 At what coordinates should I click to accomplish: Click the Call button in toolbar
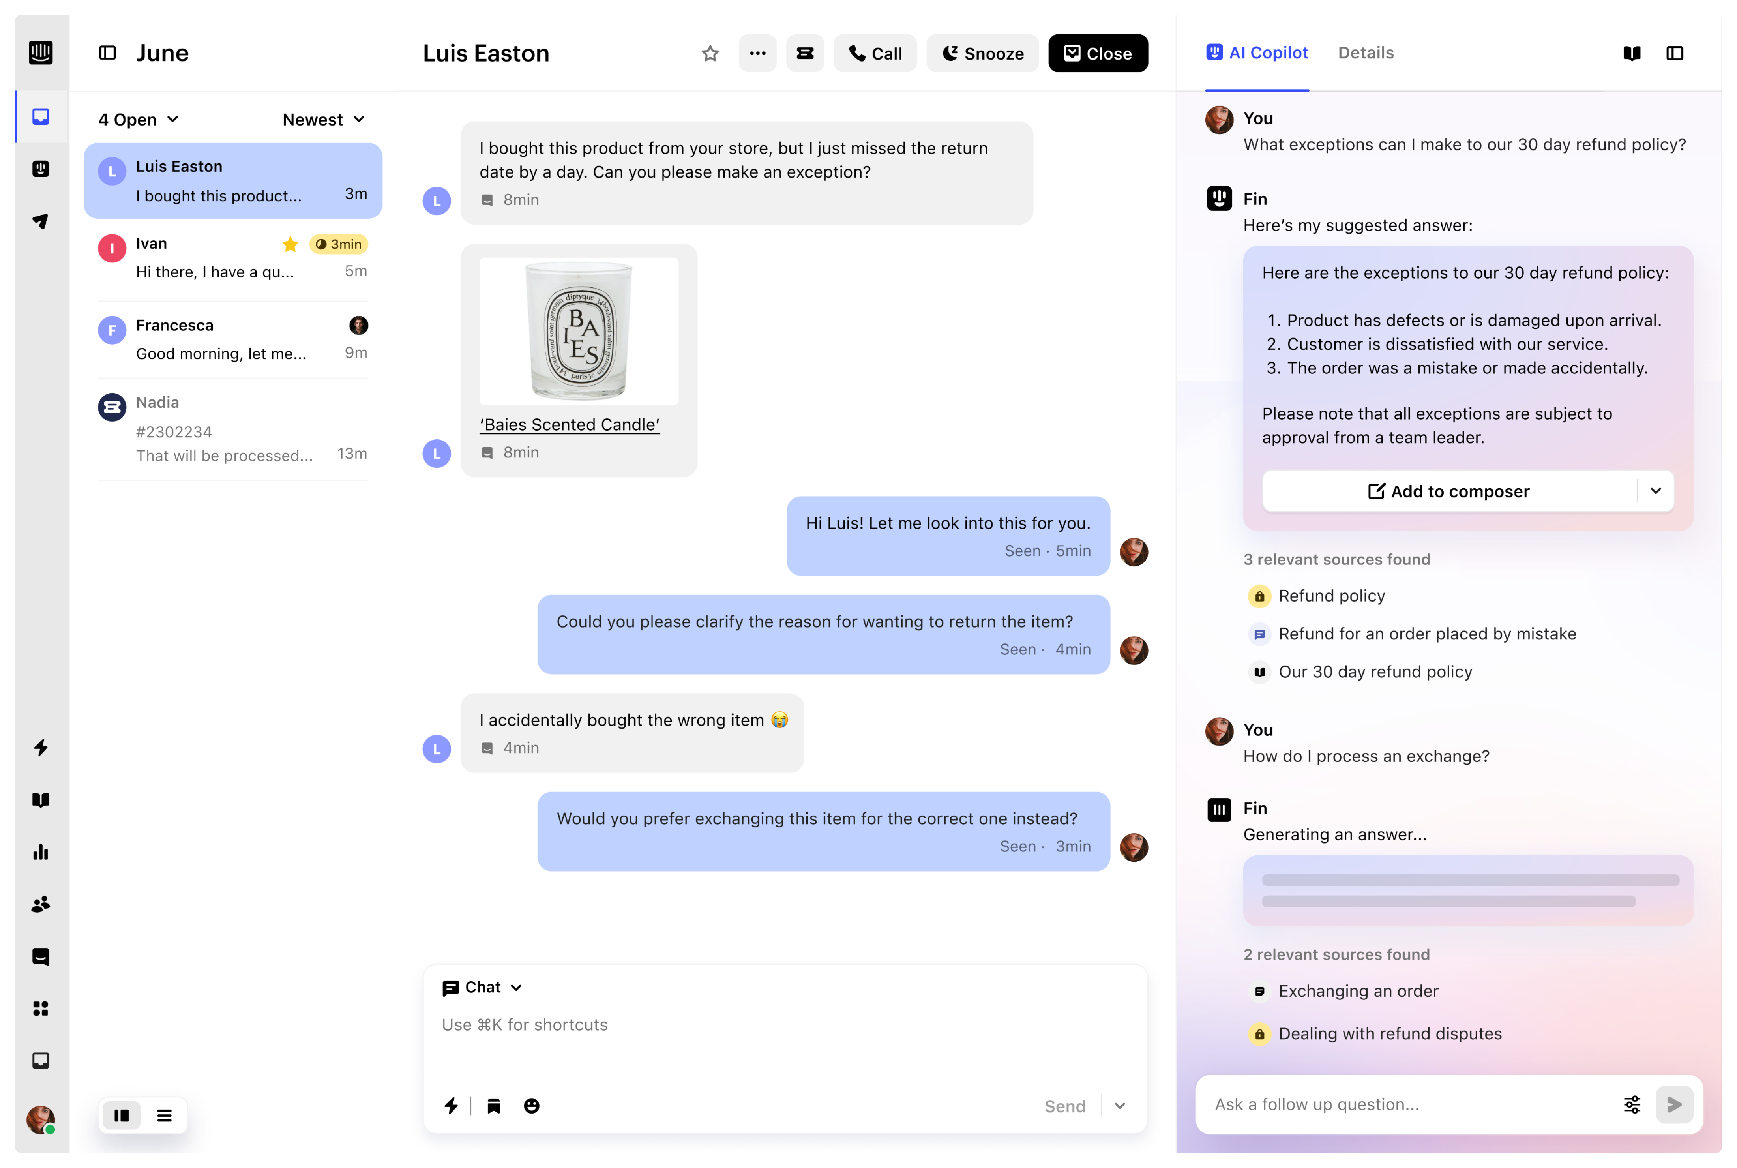[x=876, y=53]
